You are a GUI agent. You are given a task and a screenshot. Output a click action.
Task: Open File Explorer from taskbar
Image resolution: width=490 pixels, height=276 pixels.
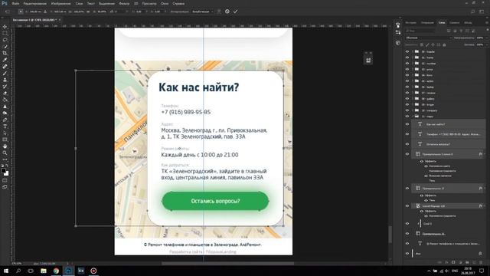coord(44,271)
